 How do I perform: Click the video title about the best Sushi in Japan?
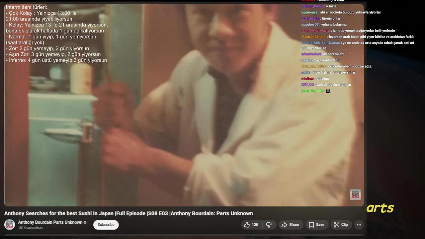128,213
